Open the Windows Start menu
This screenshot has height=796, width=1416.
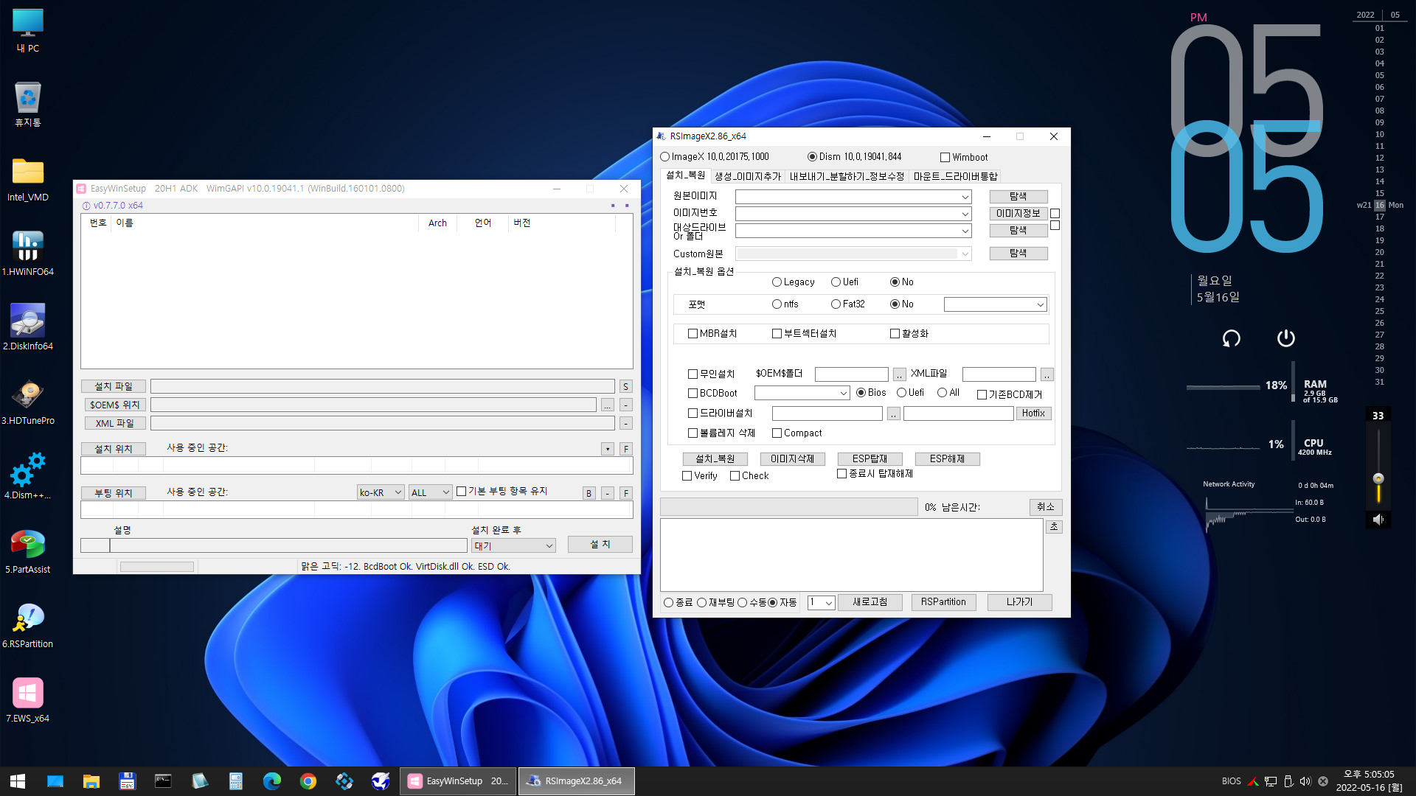click(18, 781)
